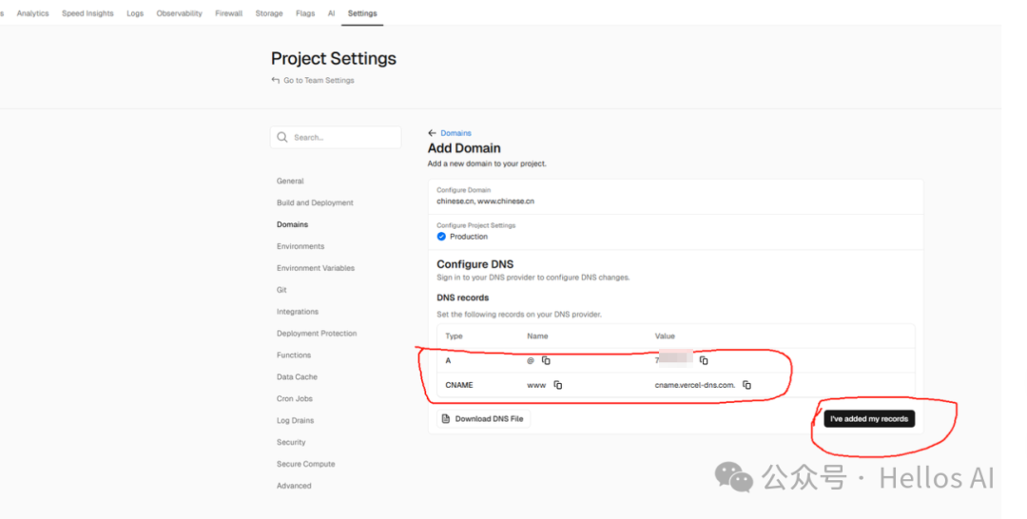Screen dimensions: 1027x519
Task: Open Environment Variables in the sidebar
Action: 316,268
